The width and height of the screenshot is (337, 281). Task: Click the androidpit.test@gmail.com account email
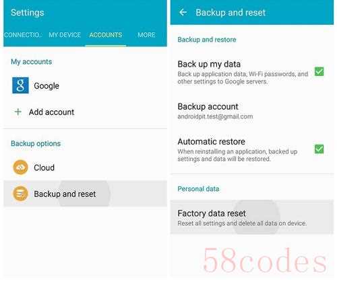[215, 116]
